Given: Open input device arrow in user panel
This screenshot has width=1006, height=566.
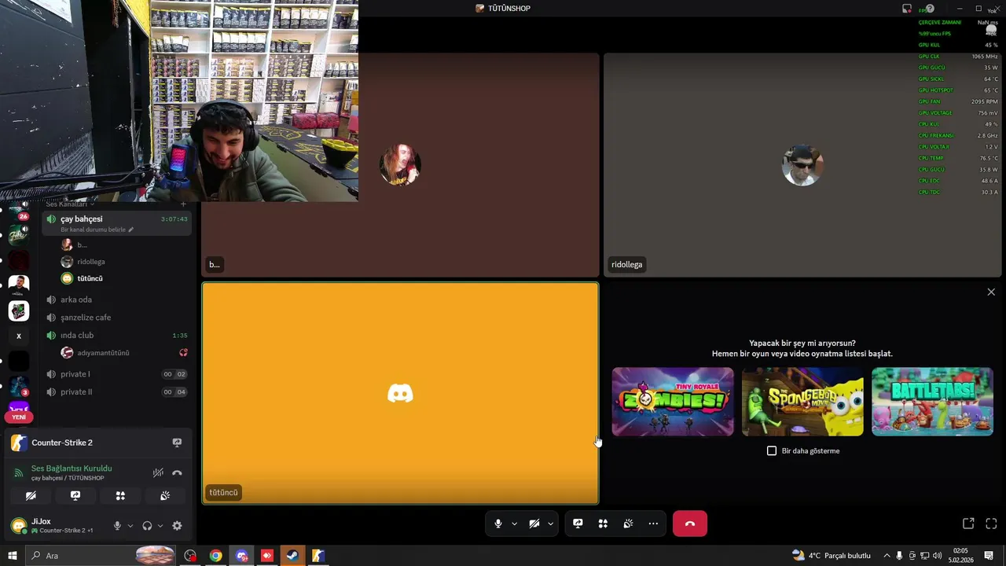Looking at the screenshot, I should tap(130, 526).
